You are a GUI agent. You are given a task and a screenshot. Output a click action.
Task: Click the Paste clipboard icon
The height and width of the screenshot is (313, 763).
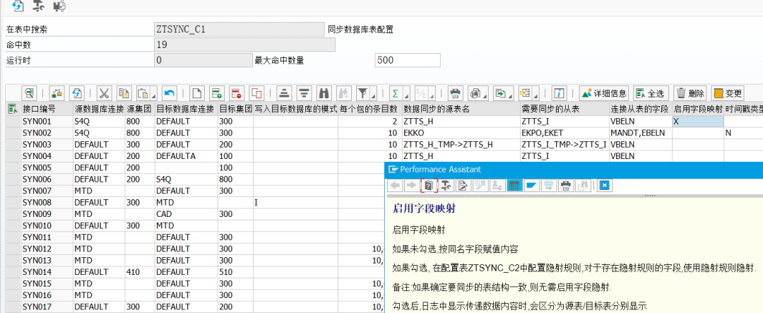click(x=143, y=93)
